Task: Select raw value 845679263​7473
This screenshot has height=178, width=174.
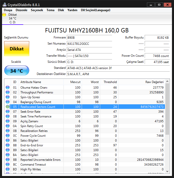Action: 152,107
